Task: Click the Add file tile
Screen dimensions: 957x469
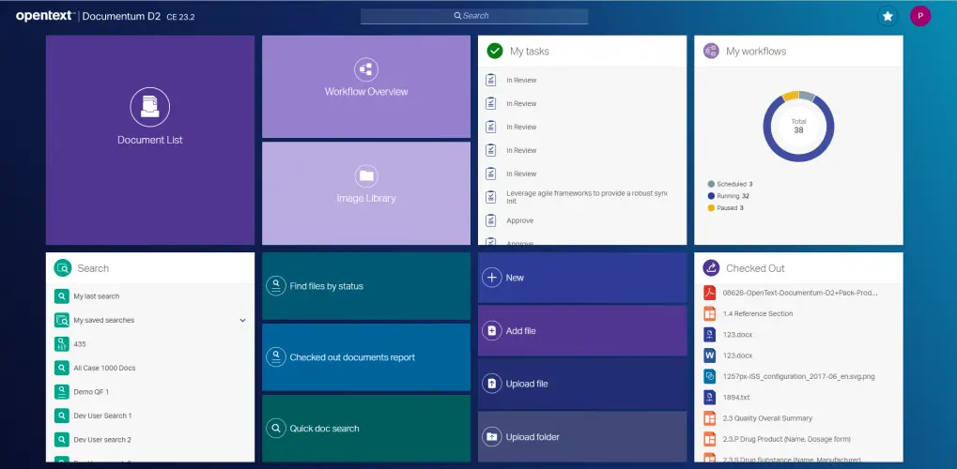Action: [x=581, y=331]
